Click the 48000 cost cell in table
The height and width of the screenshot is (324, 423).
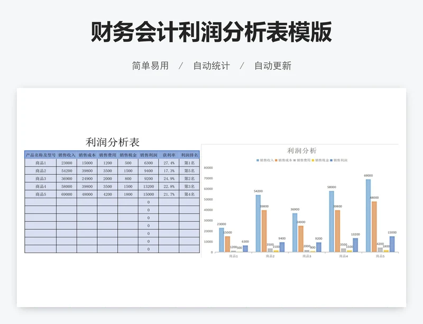[87, 194]
